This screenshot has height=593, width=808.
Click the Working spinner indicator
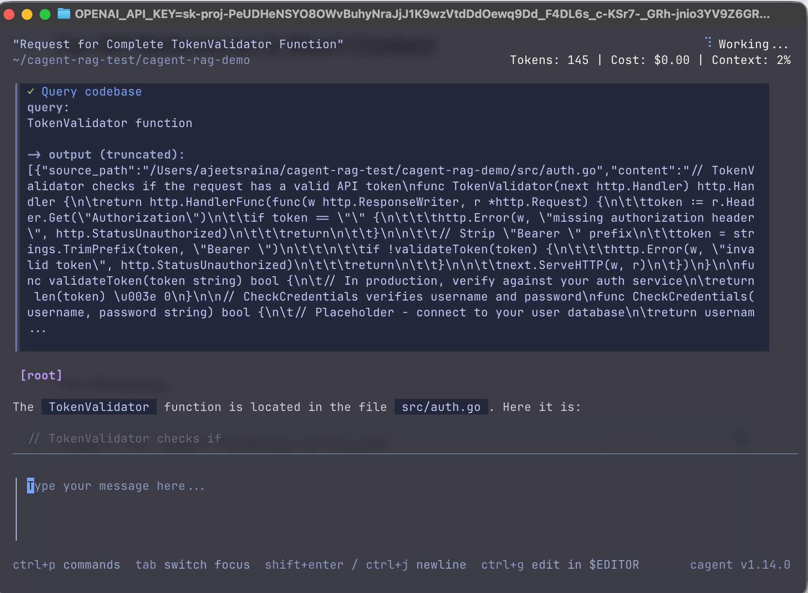tap(708, 43)
